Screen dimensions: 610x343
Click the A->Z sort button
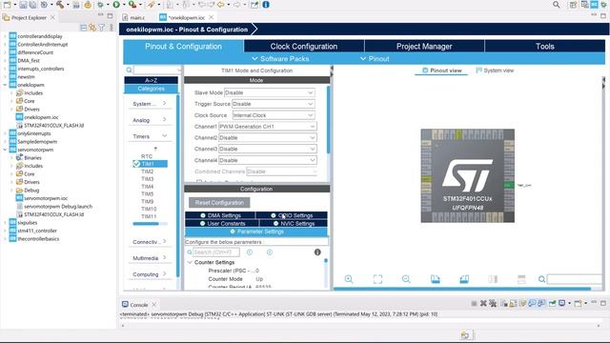[151, 80]
